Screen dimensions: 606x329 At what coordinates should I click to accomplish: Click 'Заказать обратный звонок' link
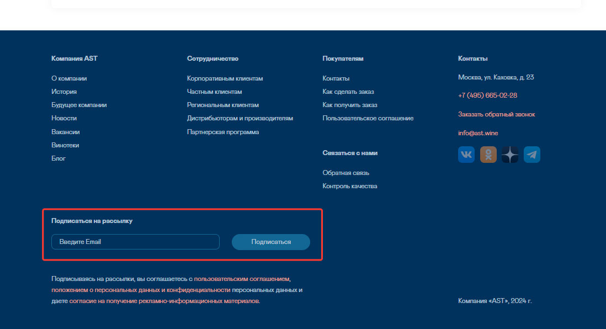click(496, 114)
